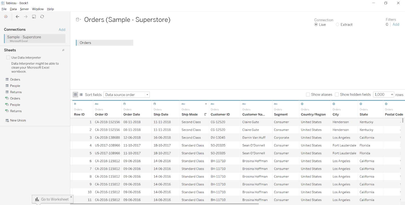Go back with the back arrow
Image resolution: width=405 pixels, height=205 pixels.
coord(17,17)
